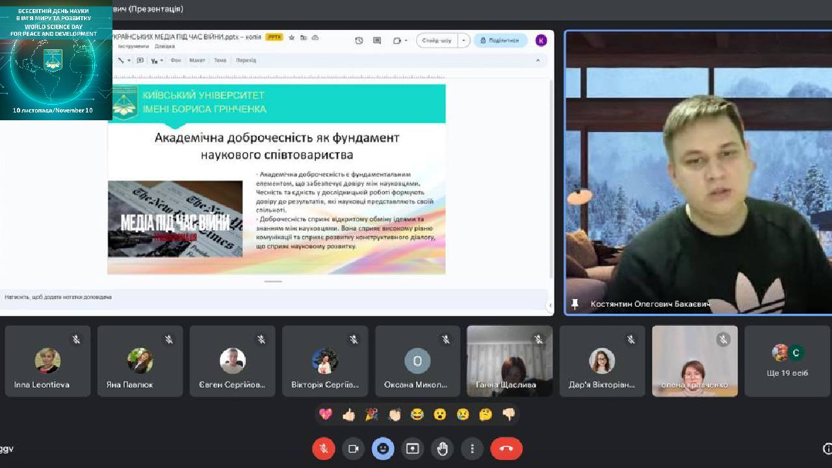Open the Тема toolbar option
Image resolution: width=832 pixels, height=468 pixels.
pos(220,60)
